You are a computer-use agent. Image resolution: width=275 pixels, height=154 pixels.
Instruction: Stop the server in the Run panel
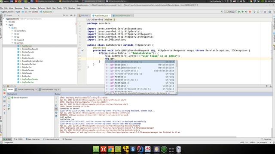4,93
